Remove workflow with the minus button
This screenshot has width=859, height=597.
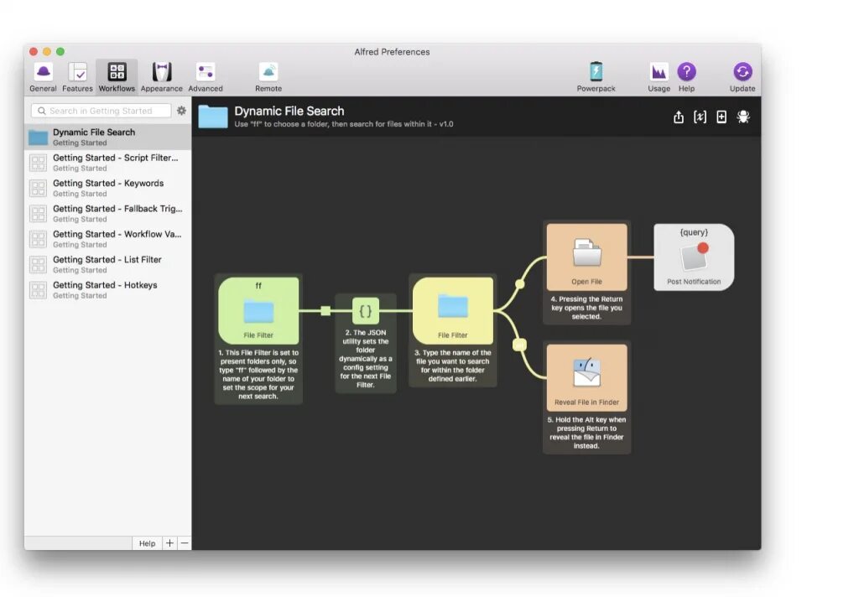point(185,543)
